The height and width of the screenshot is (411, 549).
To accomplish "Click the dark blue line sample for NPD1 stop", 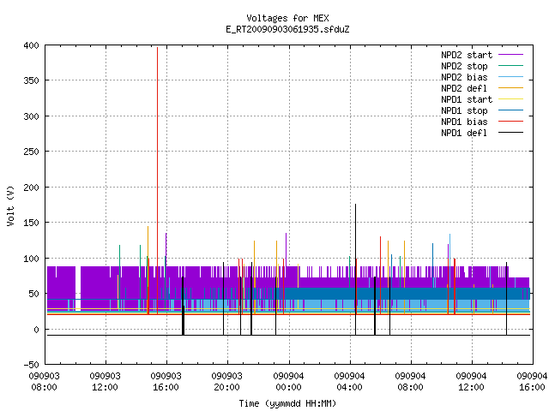I will click(510, 110).
